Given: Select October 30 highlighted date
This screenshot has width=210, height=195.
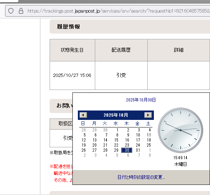Looking at the screenshot, I should (x=127, y=150).
